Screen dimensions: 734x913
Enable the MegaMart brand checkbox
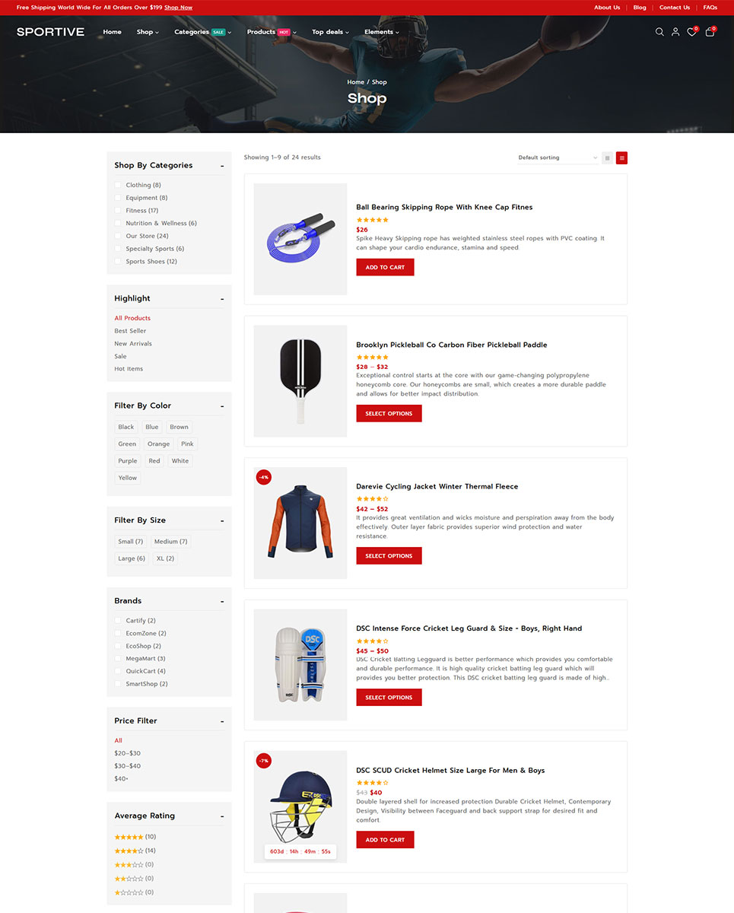(118, 658)
